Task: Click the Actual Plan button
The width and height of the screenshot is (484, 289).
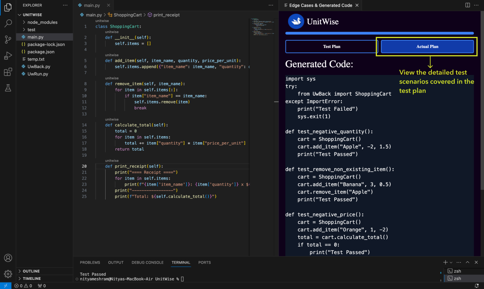Action: 427,46
